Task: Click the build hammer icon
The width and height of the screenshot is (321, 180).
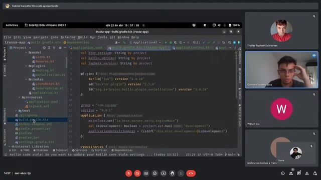Action: 124,42
